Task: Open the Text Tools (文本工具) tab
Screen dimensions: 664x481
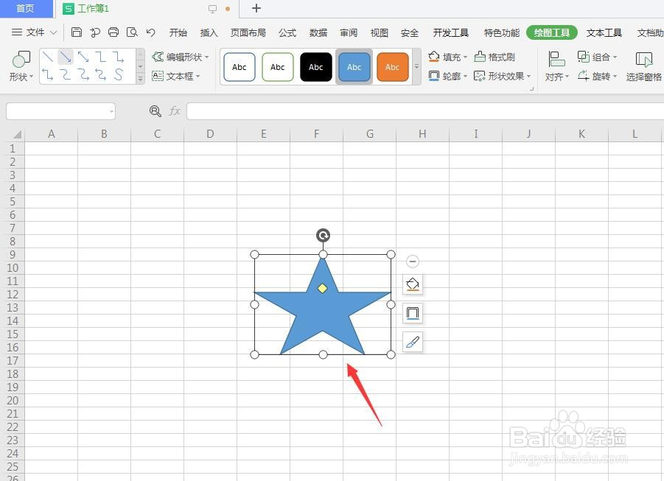Action: pos(603,32)
